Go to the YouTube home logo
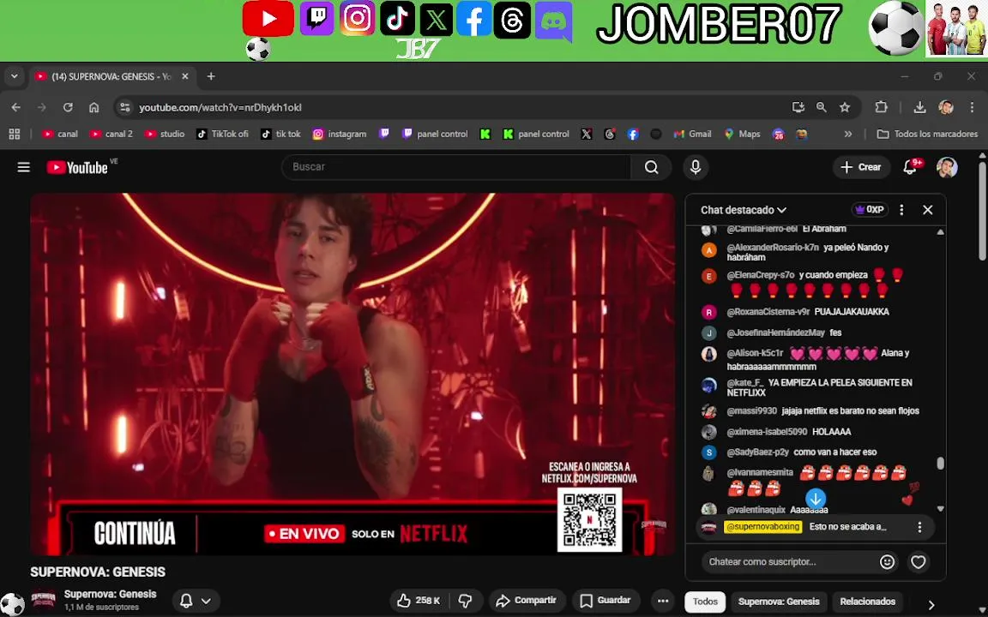The width and height of the screenshot is (988, 617). click(x=77, y=167)
